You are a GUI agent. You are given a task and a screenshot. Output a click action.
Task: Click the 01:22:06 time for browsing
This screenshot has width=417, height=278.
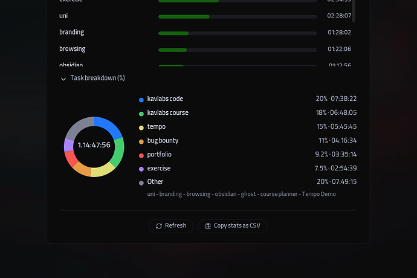point(340,49)
